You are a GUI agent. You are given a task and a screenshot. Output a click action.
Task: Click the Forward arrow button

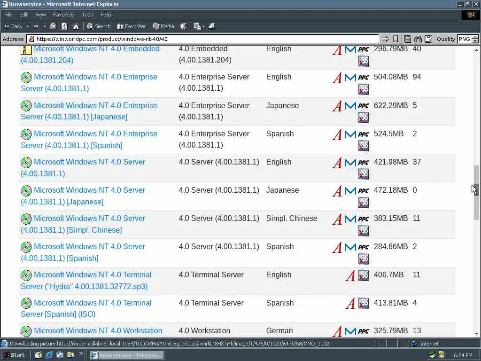point(36,26)
